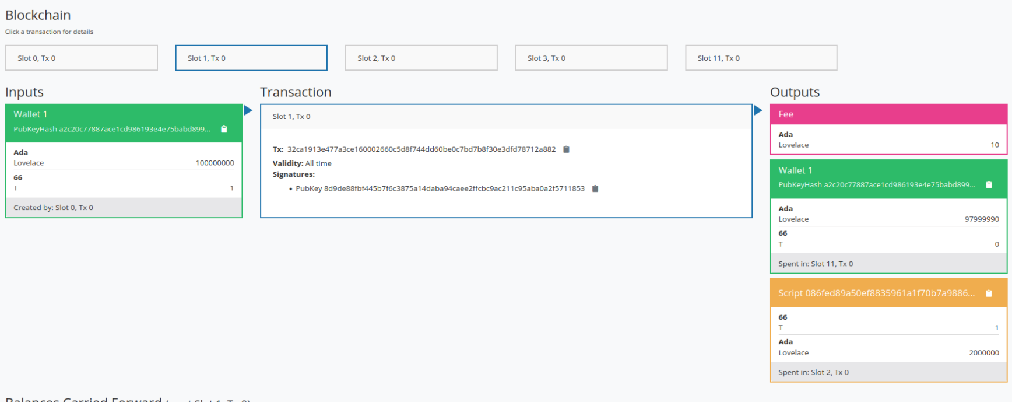Click green Wallet 1 input header
The width and height of the screenshot is (1012, 402).
(124, 115)
